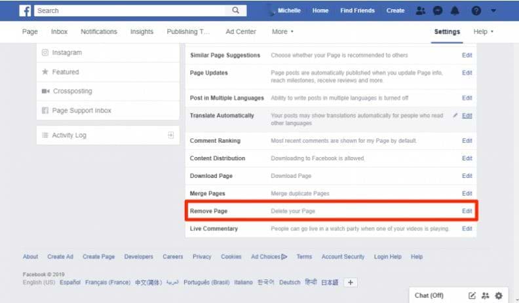Select Page Support Inbox in sidebar
The image size is (519, 303).
click(x=108, y=111)
